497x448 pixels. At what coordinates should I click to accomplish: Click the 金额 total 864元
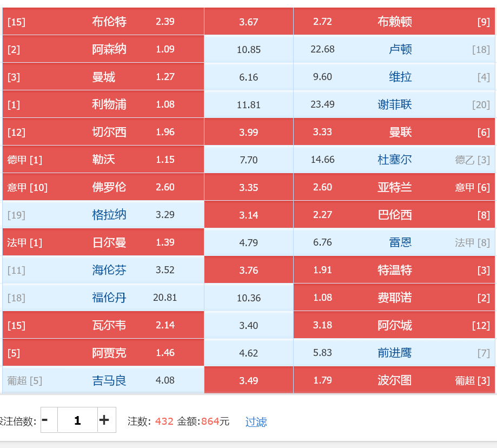[215, 421]
